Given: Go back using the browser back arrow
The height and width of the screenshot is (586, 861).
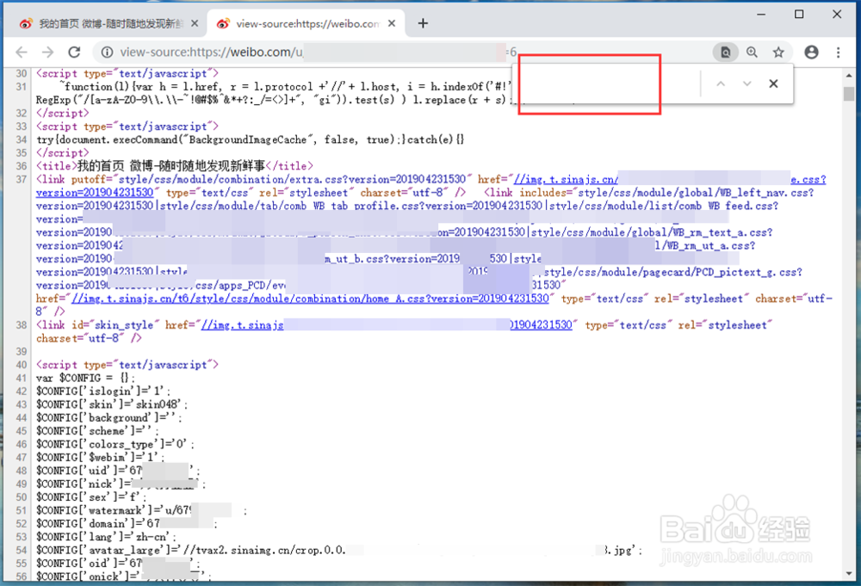Looking at the screenshot, I should click(x=22, y=52).
